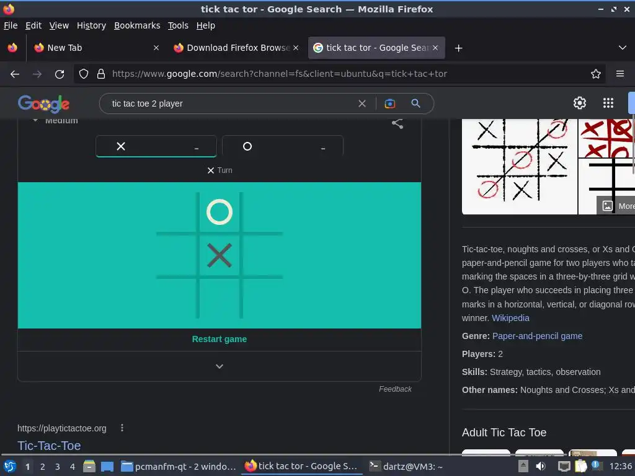Image resolution: width=635 pixels, height=476 pixels.
Task: Select player O score tab
Action: 283,146
